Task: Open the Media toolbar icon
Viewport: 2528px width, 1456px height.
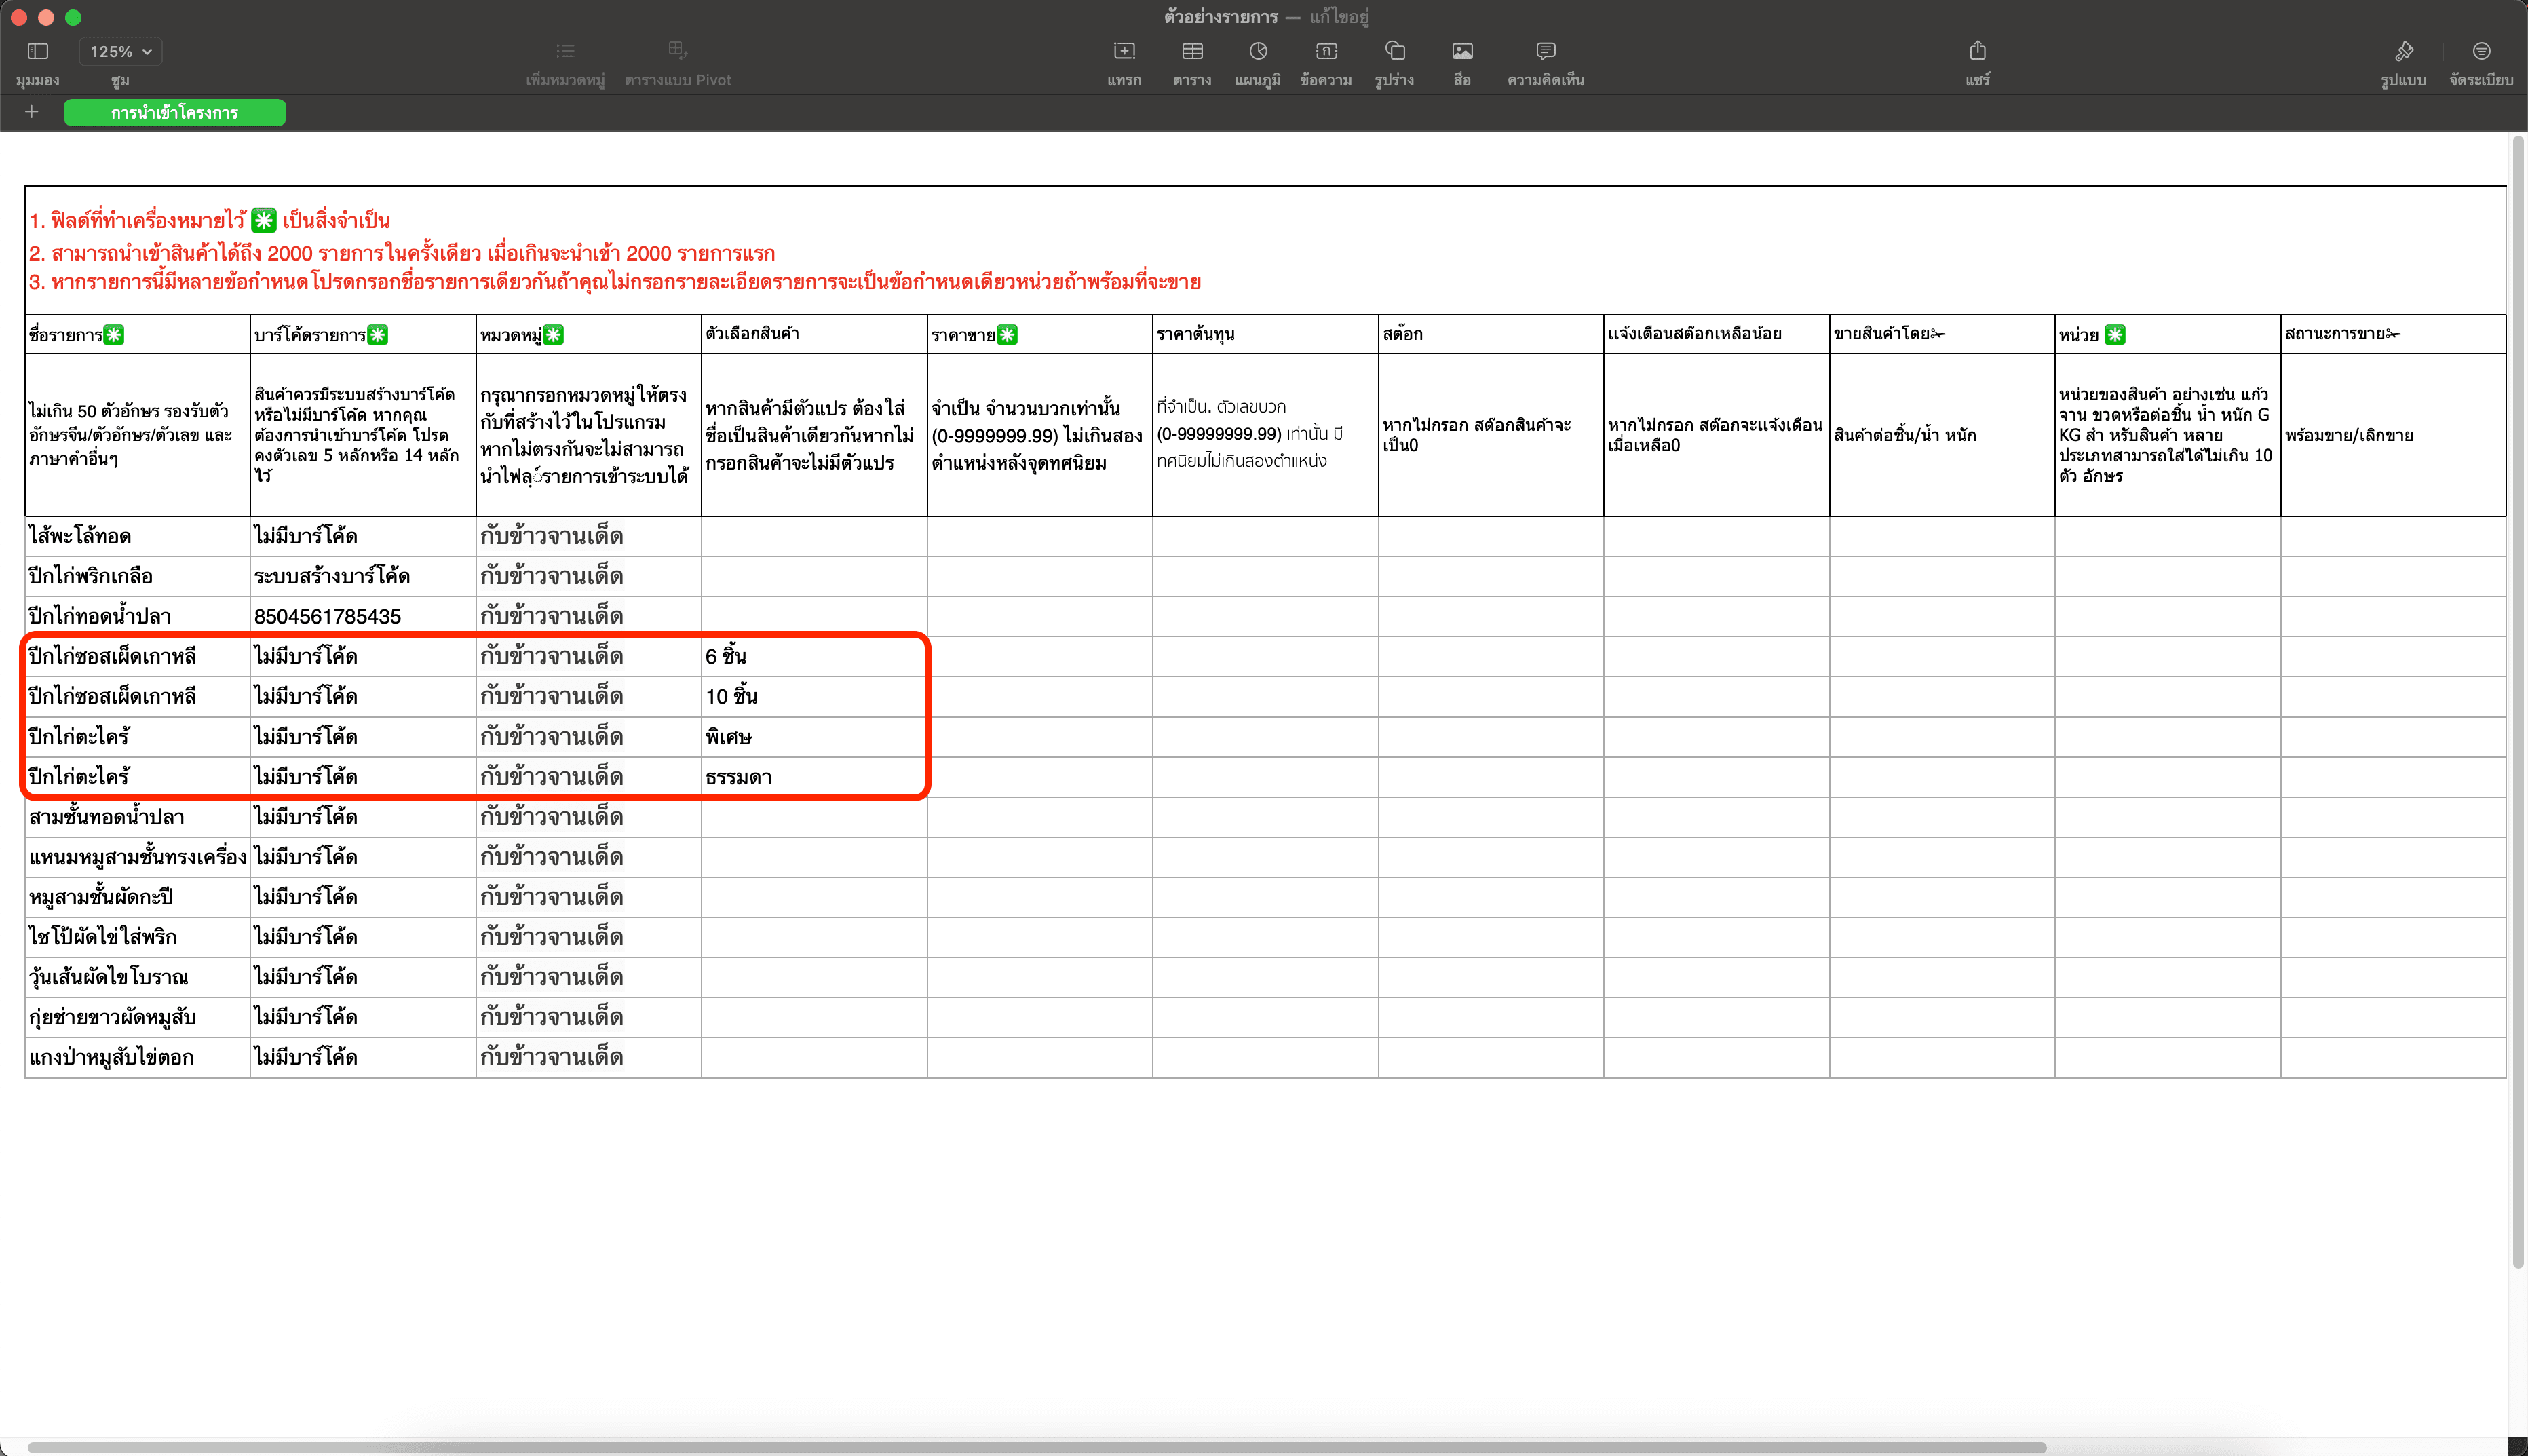Action: coord(1462,51)
